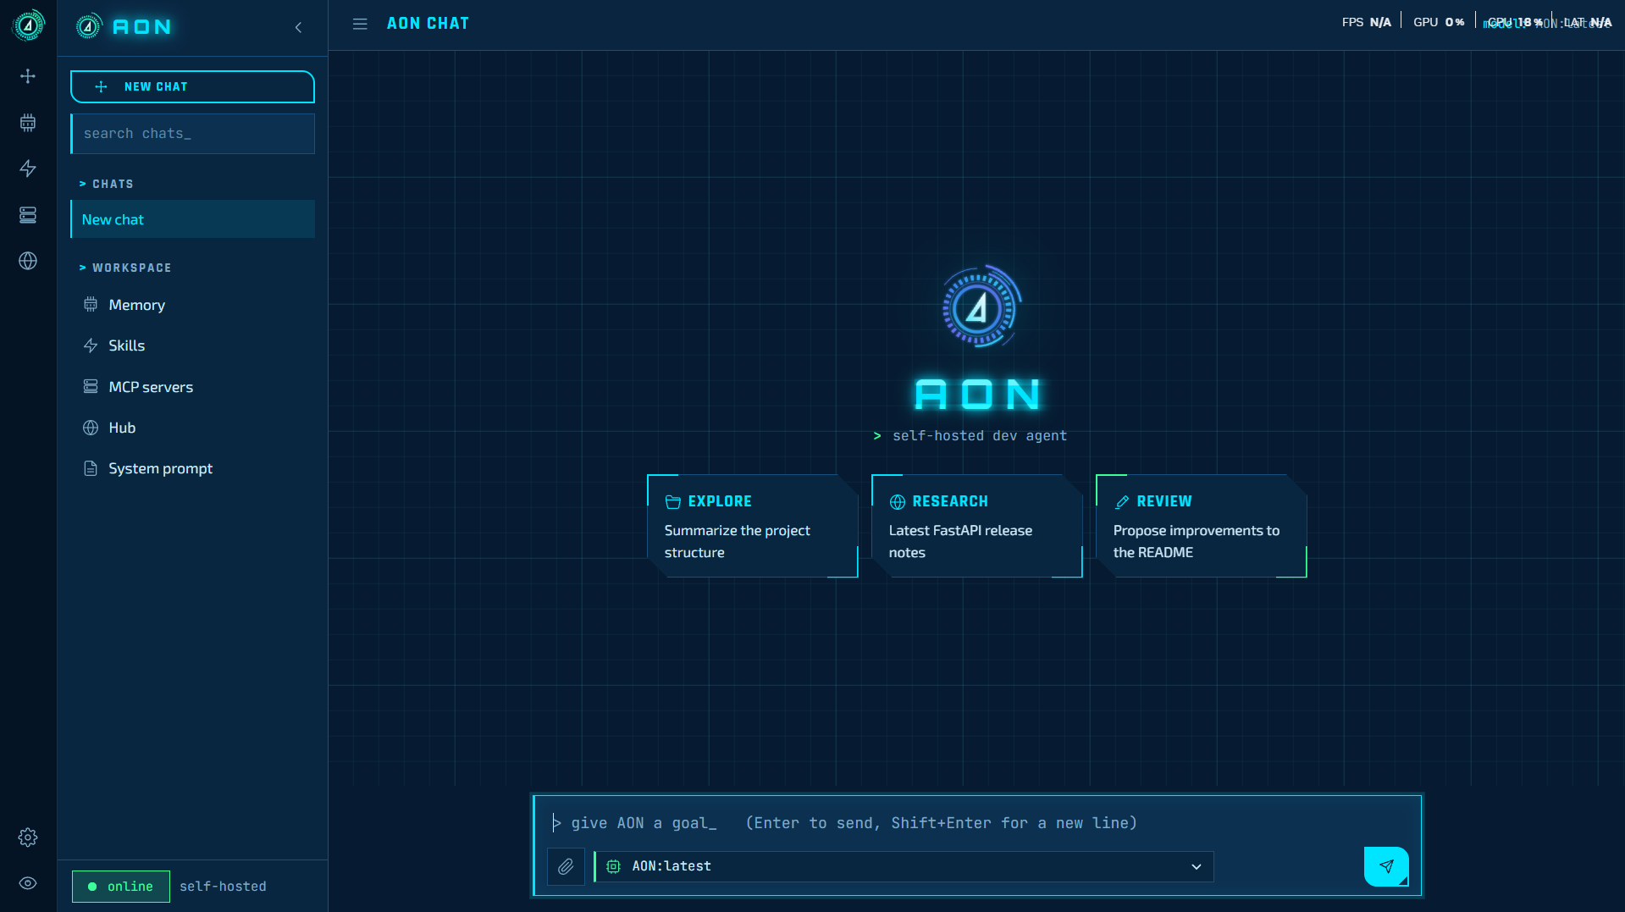The height and width of the screenshot is (912, 1625).
Task: Select the 'New chat' conversation in the list
Action: [193, 219]
